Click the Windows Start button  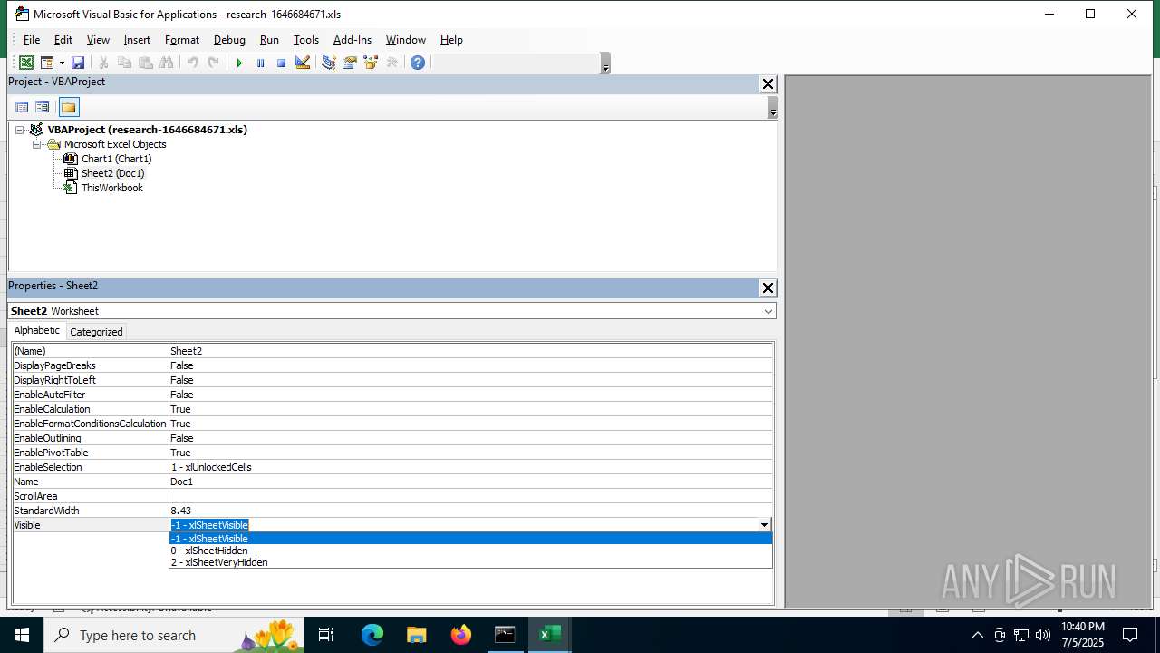pos(22,635)
